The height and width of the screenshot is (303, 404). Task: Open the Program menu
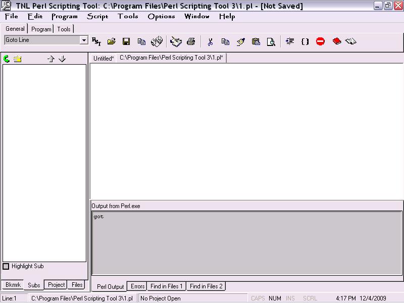(x=65, y=17)
